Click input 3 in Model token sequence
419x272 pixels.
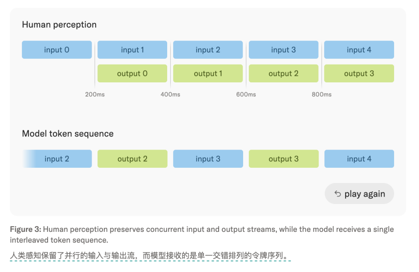tap(208, 159)
